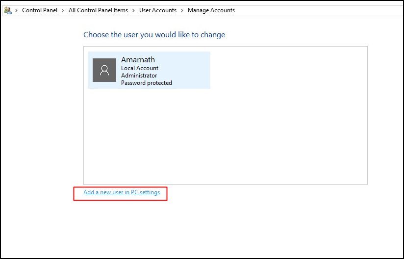Open All Control Panel Items breadcrumb
This screenshot has width=404, height=259.
(x=98, y=10)
